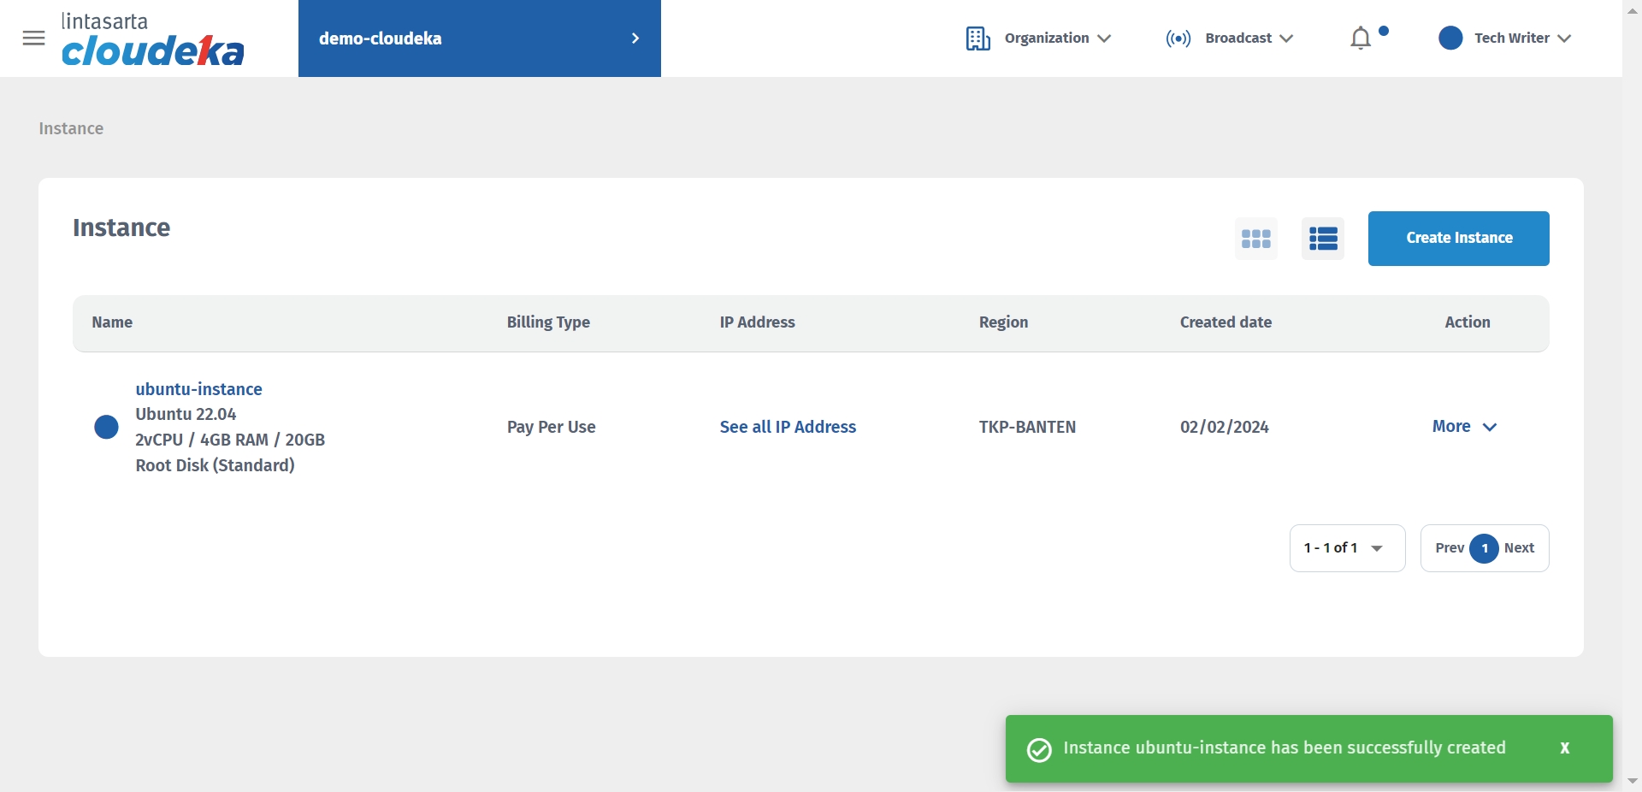Open the hamburger navigation menu
1642x792 pixels.
(33, 38)
